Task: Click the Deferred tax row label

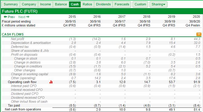Action: [x=20, y=47]
